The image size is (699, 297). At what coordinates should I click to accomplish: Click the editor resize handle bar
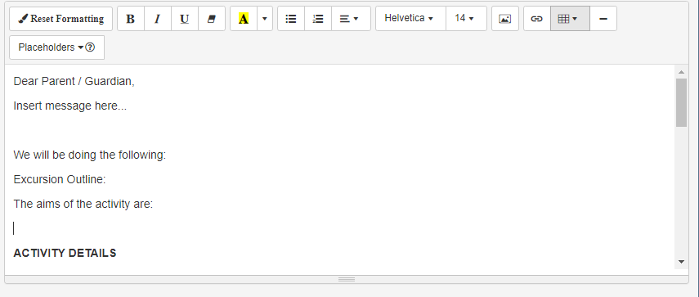pyautogui.click(x=347, y=280)
